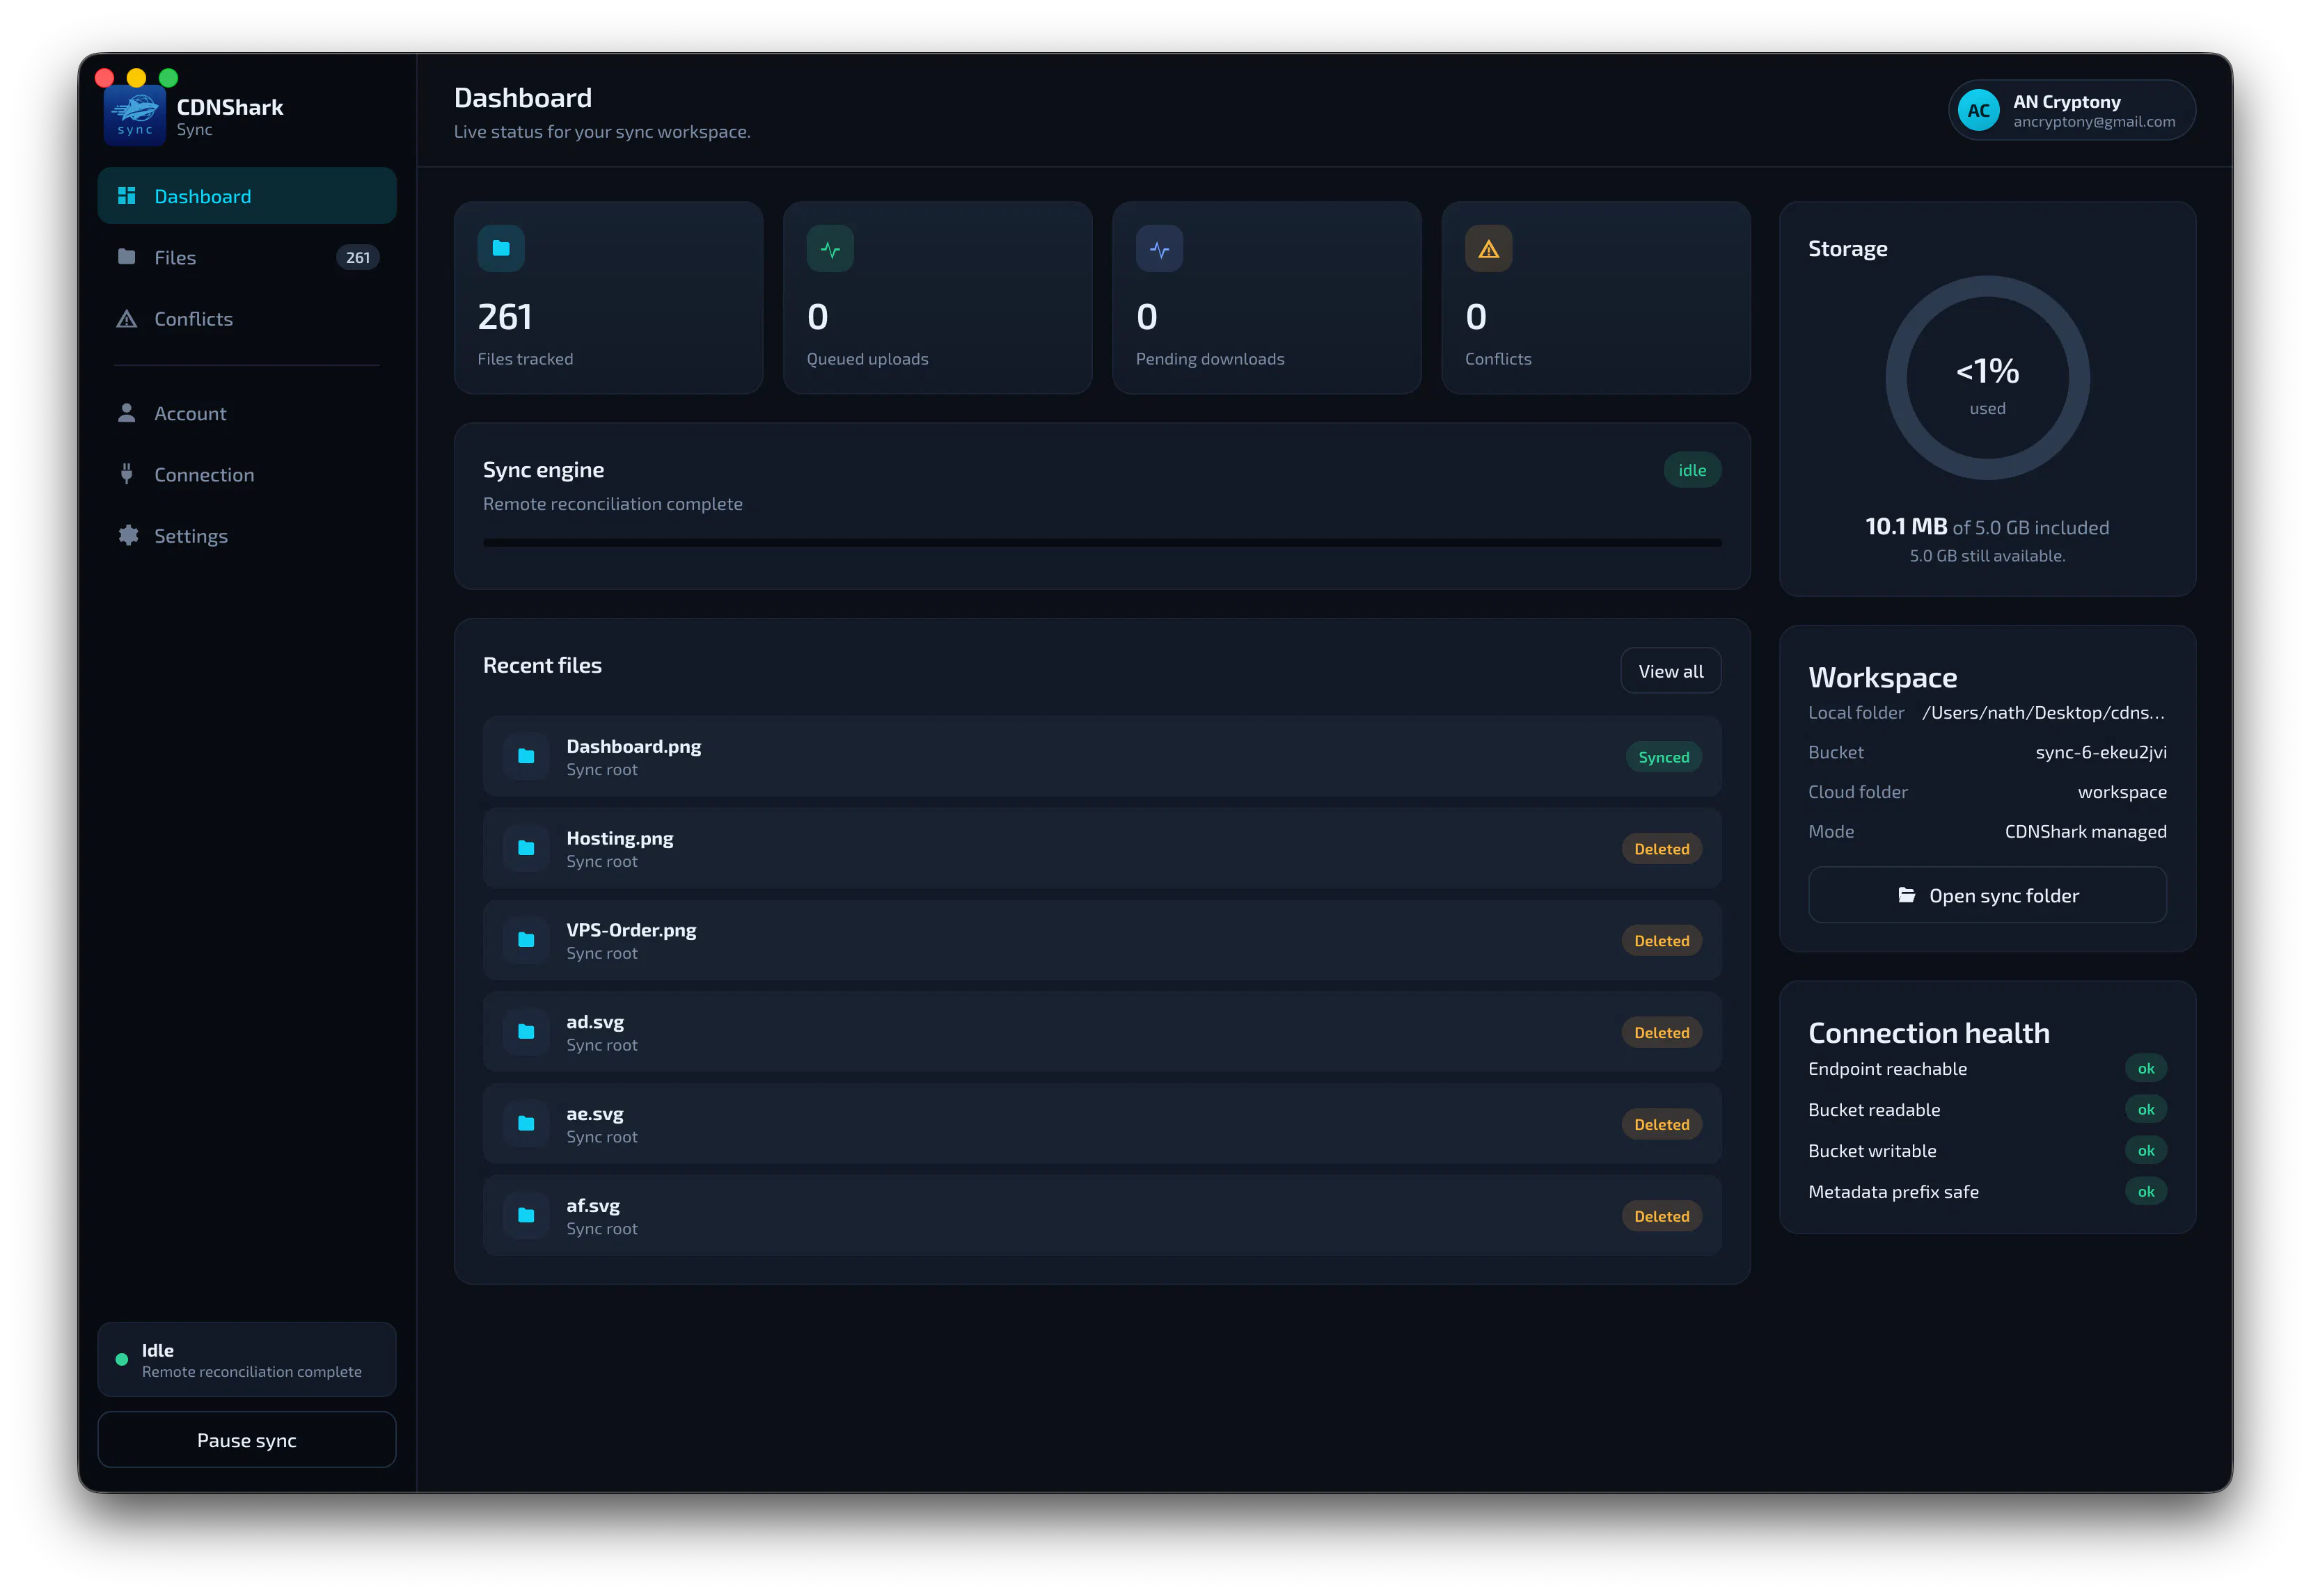This screenshot has width=2311, height=1596.
Task: Click the Deleted badge on VPS-Order.png
Action: tap(1662, 941)
